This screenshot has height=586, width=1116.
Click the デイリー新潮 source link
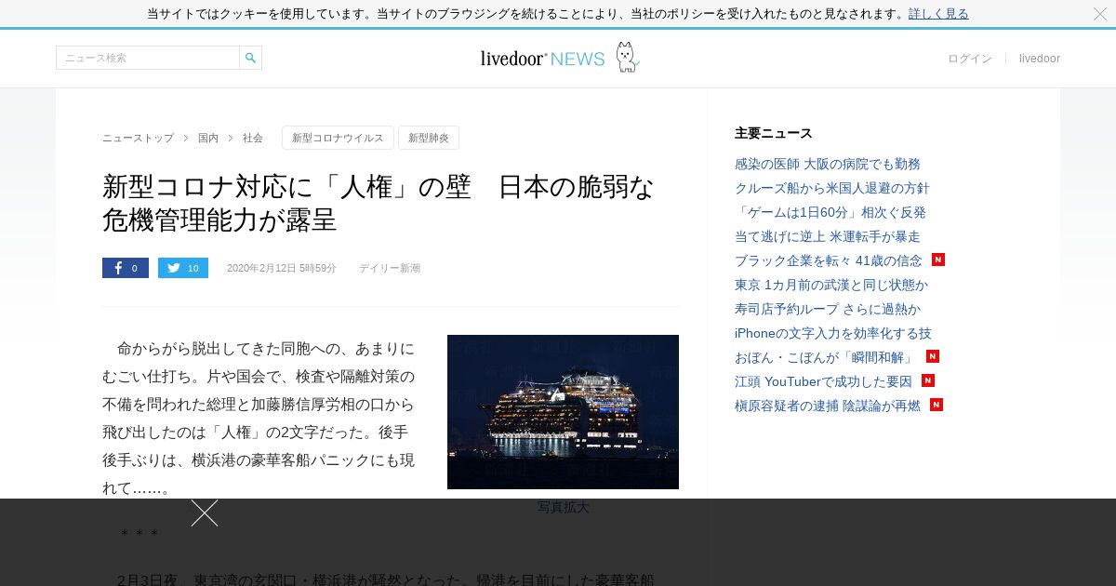[x=390, y=268]
